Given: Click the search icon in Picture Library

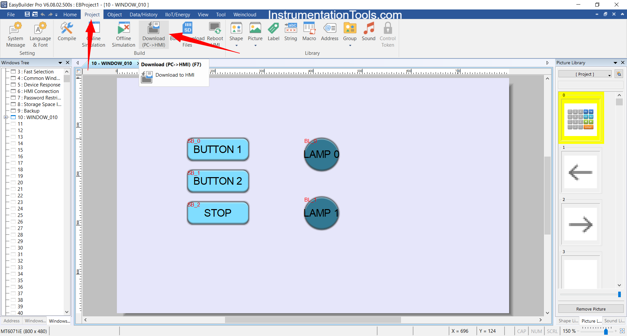Looking at the screenshot, I should 619,74.
